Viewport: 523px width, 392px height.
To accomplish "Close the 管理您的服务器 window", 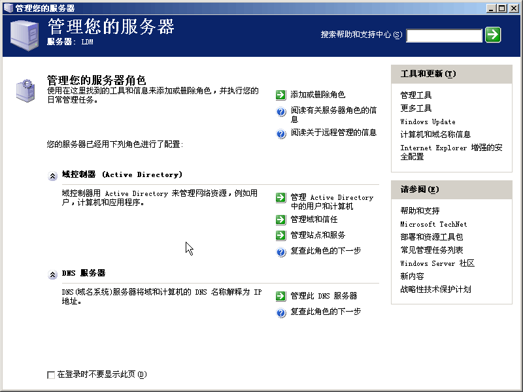I will tap(513, 8).
